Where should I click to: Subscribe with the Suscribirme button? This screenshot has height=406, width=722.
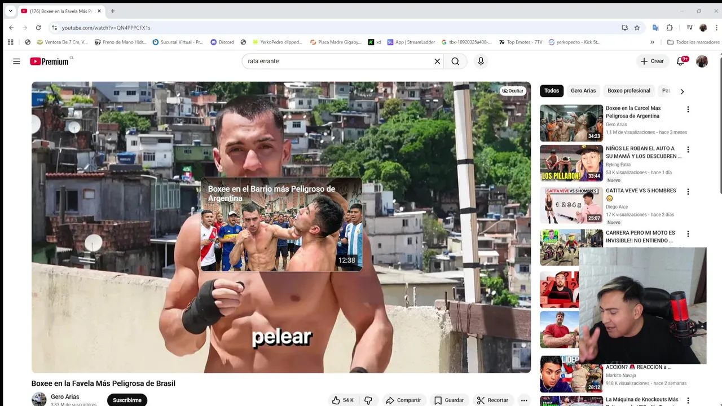[x=127, y=400]
